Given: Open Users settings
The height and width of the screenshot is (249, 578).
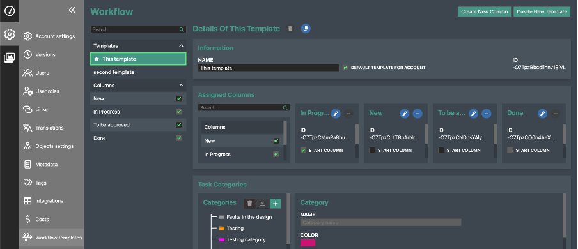Looking at the screenshot, I should point(52,73).
